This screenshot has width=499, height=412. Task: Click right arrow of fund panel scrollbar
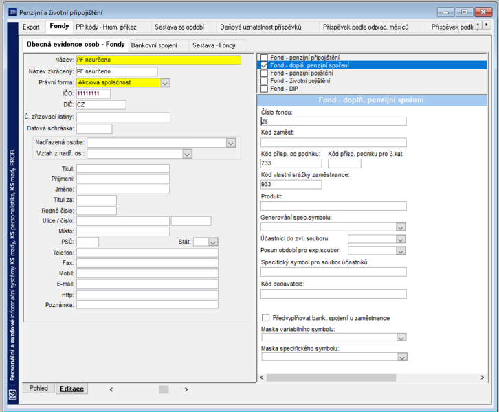[482, 378]
